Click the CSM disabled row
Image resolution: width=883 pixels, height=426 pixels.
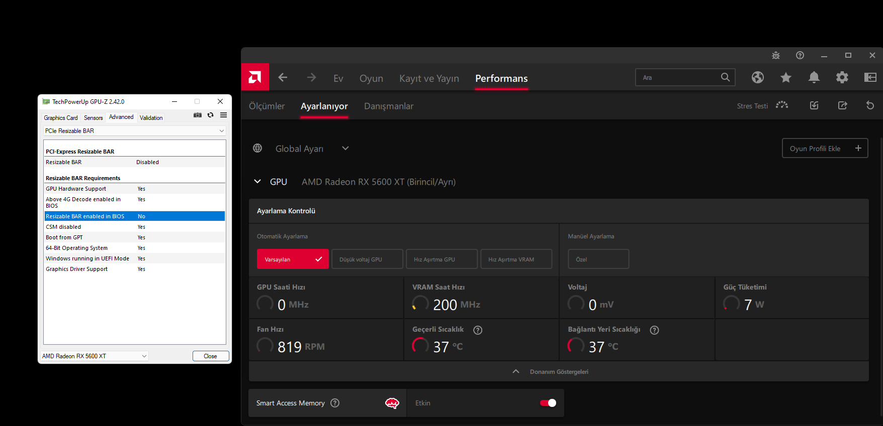click(135, 227)
